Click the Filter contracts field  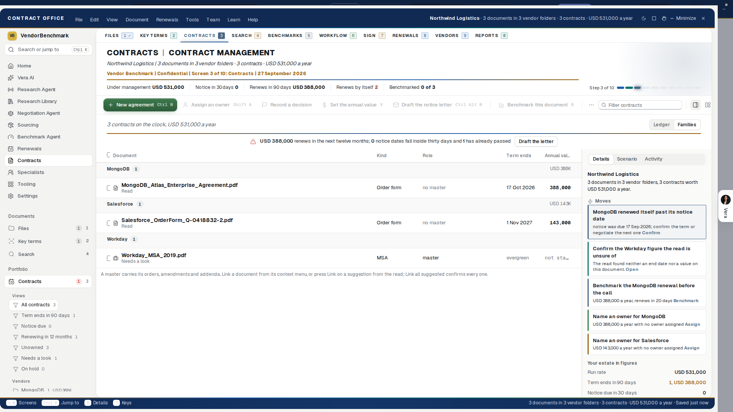pos(640,105)
